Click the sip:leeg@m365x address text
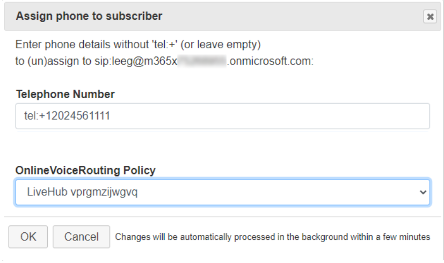 [136, 61]
